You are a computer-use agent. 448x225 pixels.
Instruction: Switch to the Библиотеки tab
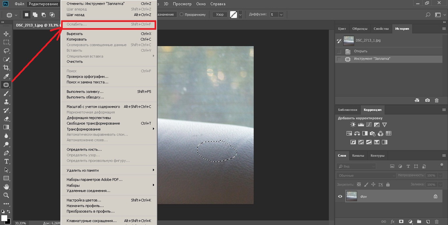click(348, 110)
